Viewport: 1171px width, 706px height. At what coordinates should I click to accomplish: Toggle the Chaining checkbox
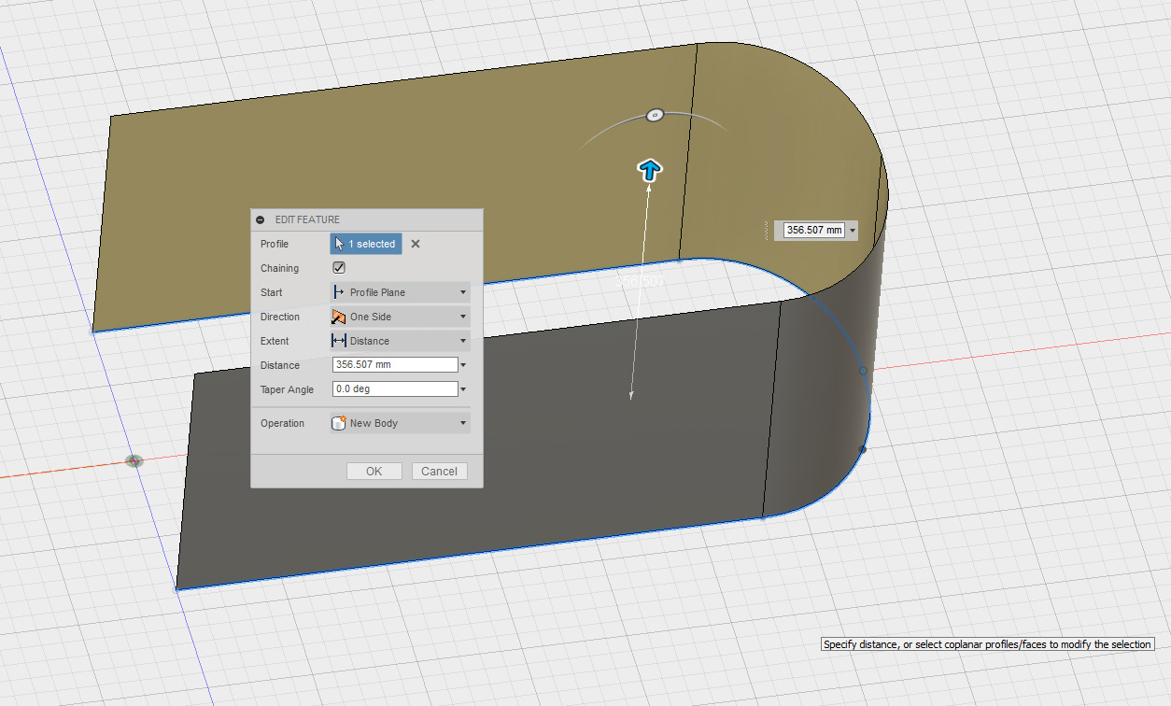(x=339, y=268)
